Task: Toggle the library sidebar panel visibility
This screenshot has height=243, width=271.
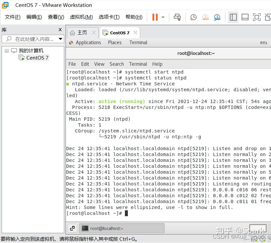Action: [x=233, y=17]
